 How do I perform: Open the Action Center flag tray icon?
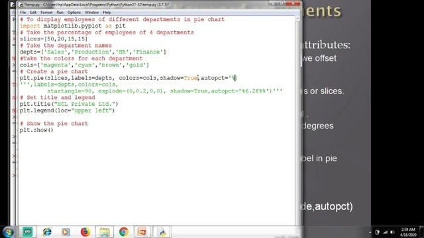click(x=378, y=232)
